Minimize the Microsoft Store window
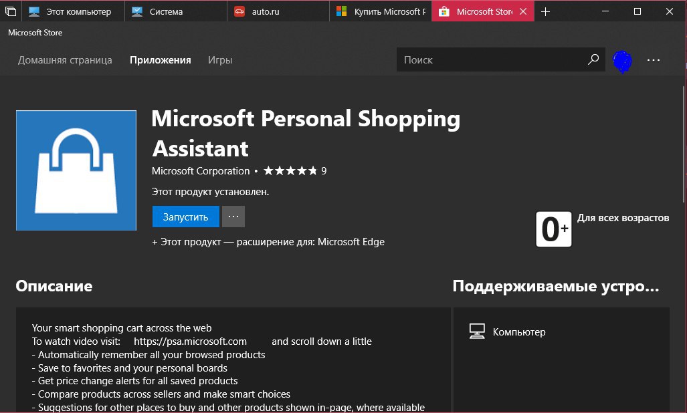This screenshot has width=687, height=413. tap(605, 12)
